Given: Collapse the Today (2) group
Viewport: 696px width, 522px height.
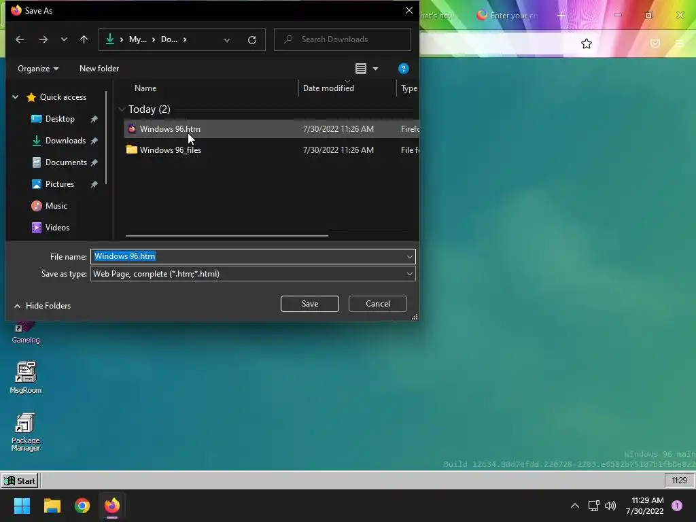Looking at the screenshot, I should [x=122, y=109].
